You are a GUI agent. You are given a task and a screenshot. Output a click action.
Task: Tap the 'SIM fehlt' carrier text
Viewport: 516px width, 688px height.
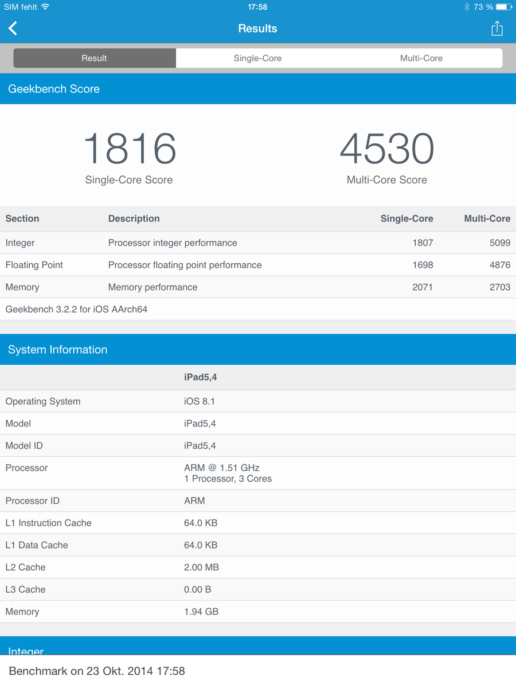click(x=21, y=7)
